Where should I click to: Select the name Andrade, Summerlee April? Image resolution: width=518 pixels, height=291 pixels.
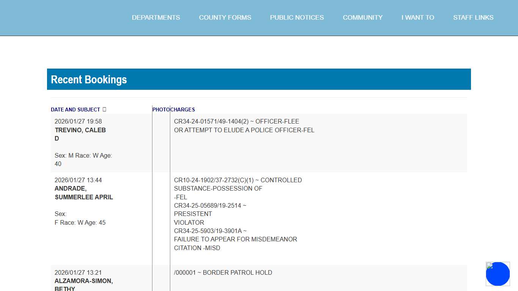coord(84,193)
